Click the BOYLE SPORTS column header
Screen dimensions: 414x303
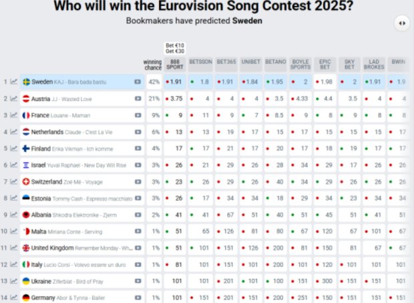(x=300, y=64)
